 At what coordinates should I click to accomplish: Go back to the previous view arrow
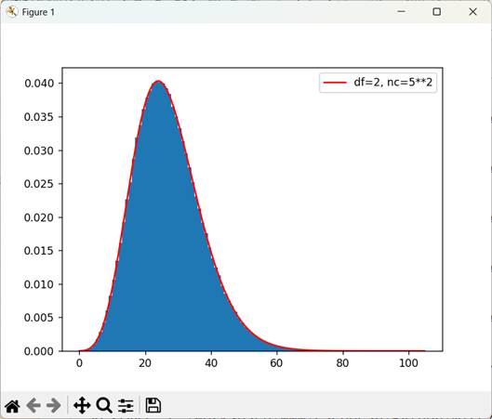(x=33, y=406)
